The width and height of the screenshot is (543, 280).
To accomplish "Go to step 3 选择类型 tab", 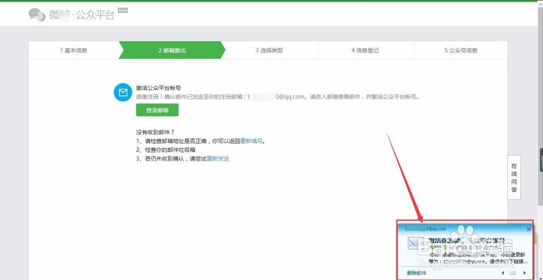I will (x=270, y=51).
